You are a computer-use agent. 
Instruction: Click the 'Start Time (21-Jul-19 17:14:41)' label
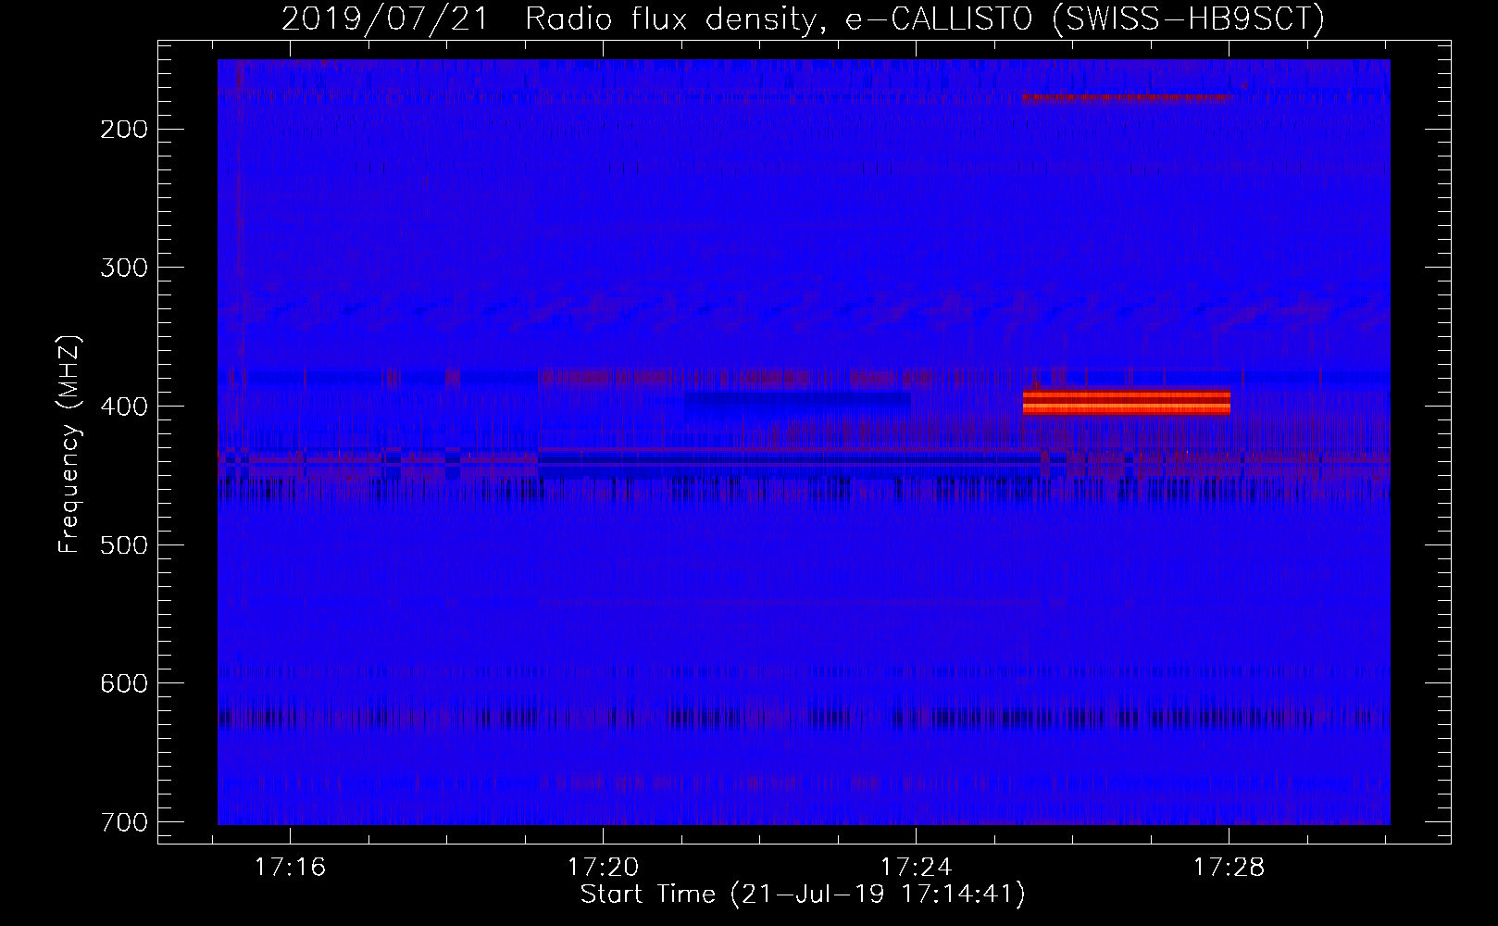(x=803, y=895)
